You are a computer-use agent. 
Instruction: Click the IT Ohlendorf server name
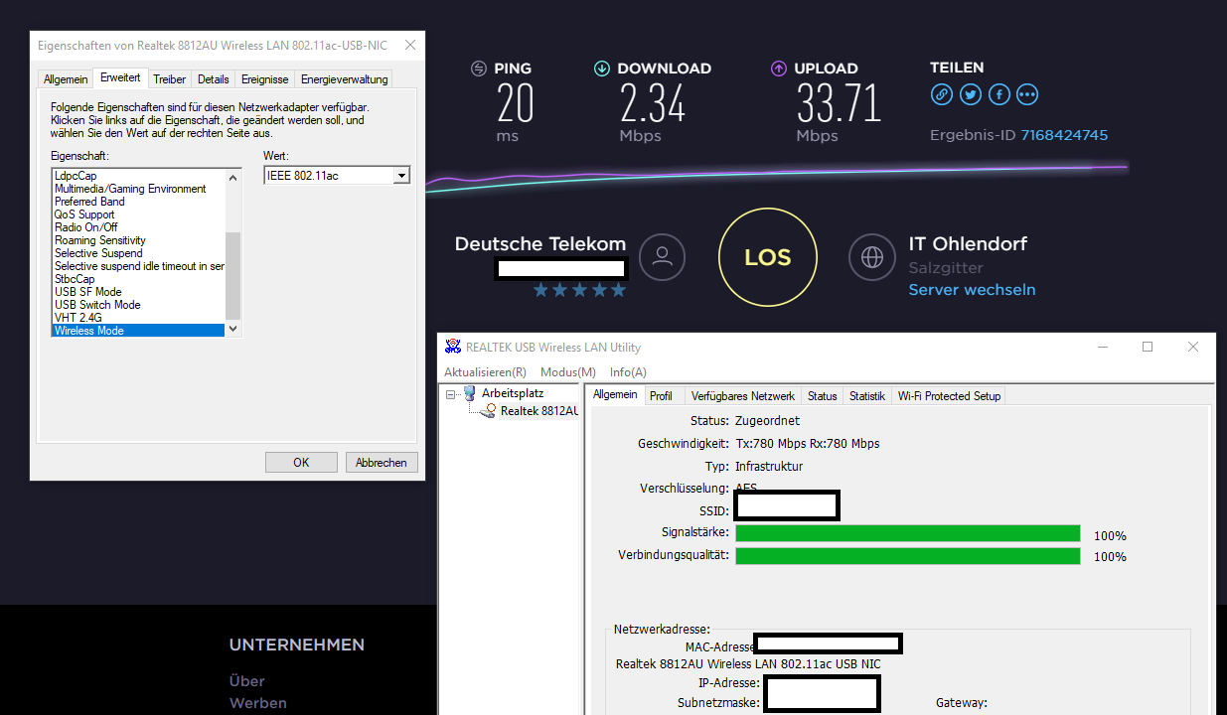pyautogui.click(x=968, y=243)
